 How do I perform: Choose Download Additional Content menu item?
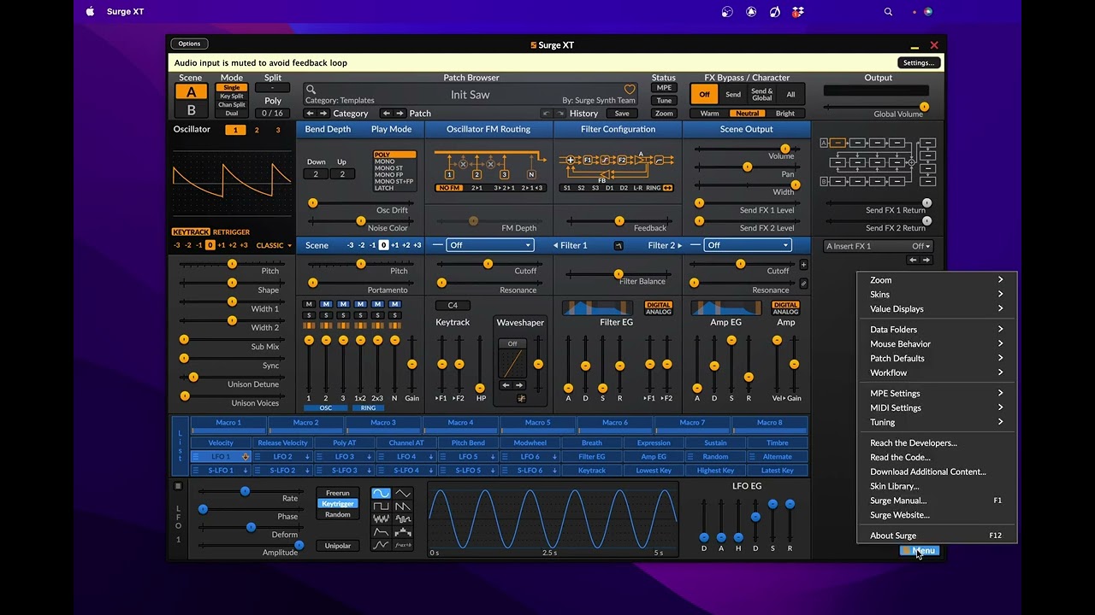point(937,472)
